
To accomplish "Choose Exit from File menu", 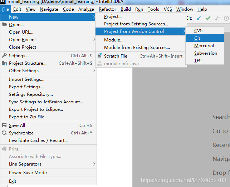I will 48,181.
